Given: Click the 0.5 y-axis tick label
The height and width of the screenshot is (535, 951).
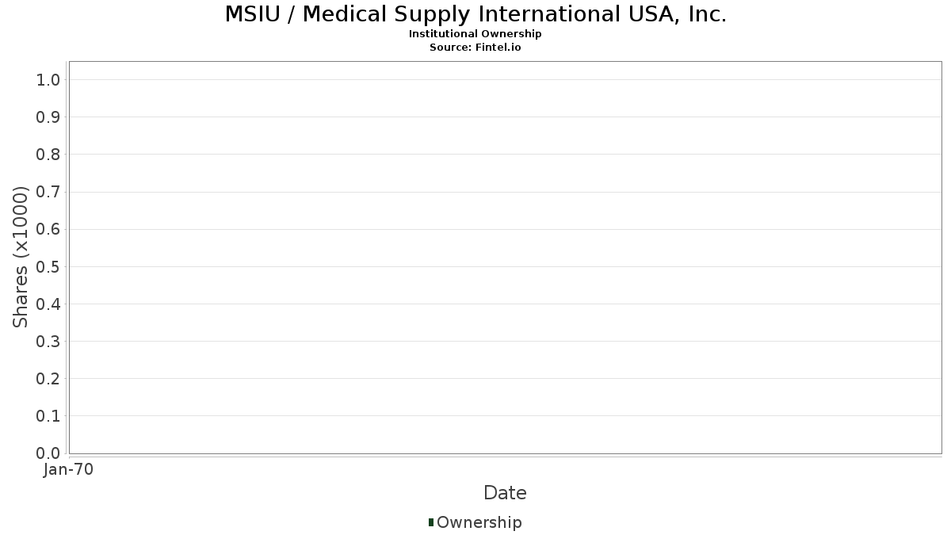Looking at the screenshot, I should (x=48, y=266).
